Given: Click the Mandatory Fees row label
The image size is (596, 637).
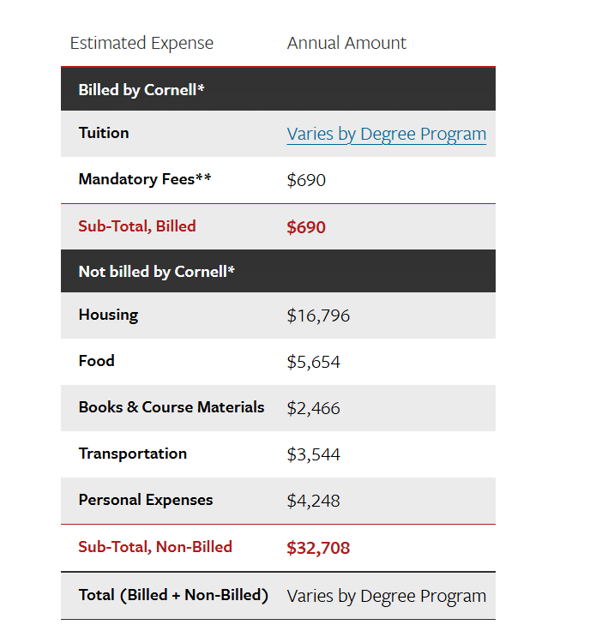Looking at the screenshot, I should [x=144, y=179].
